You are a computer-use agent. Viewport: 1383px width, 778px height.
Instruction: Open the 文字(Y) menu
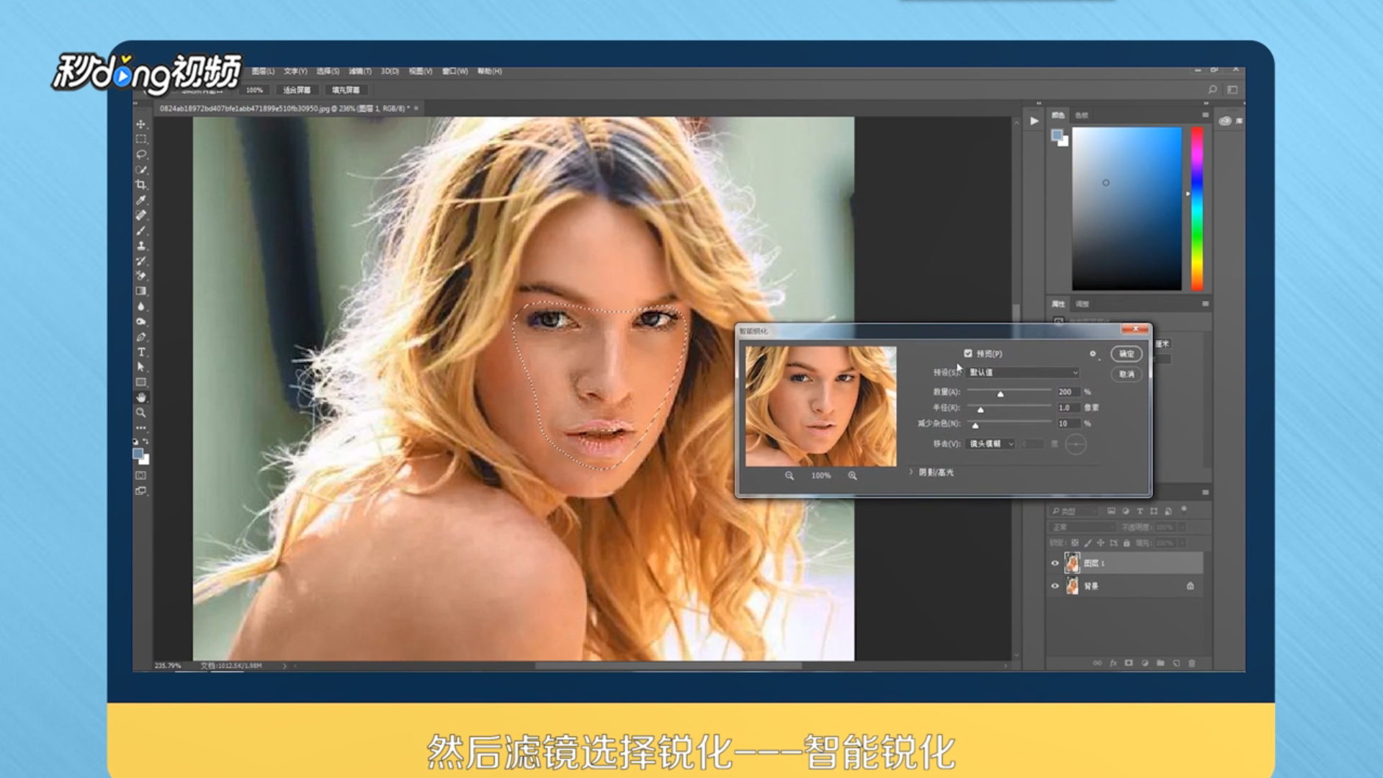coord(295,71)
